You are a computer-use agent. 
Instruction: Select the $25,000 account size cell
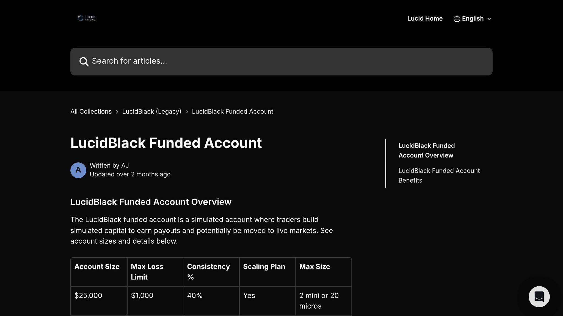point(88,296)
